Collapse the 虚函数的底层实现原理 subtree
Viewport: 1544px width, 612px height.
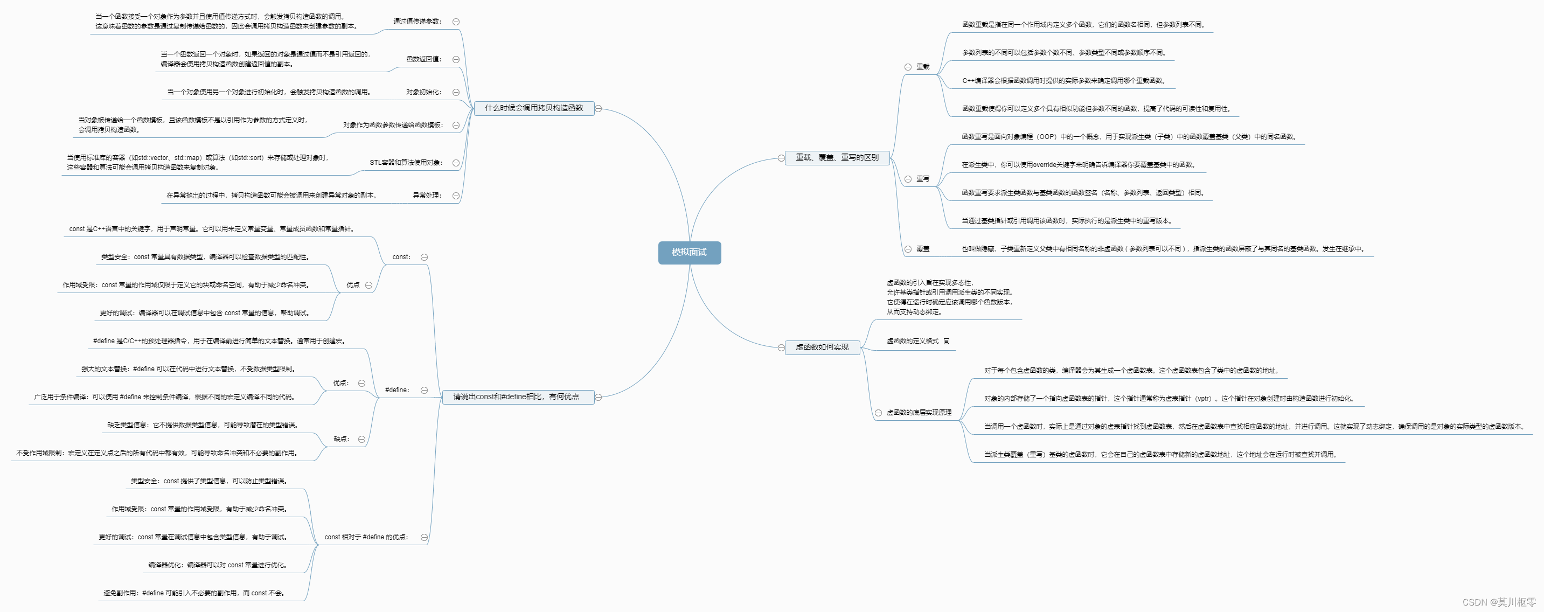tap(878, 413)
